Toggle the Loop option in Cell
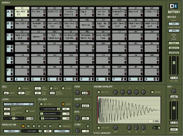The image size is (183, 136). [x=63, y=88]
